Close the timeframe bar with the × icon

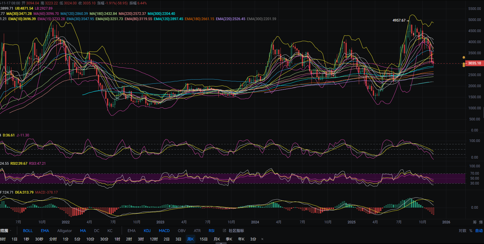[x=262, y=239]
